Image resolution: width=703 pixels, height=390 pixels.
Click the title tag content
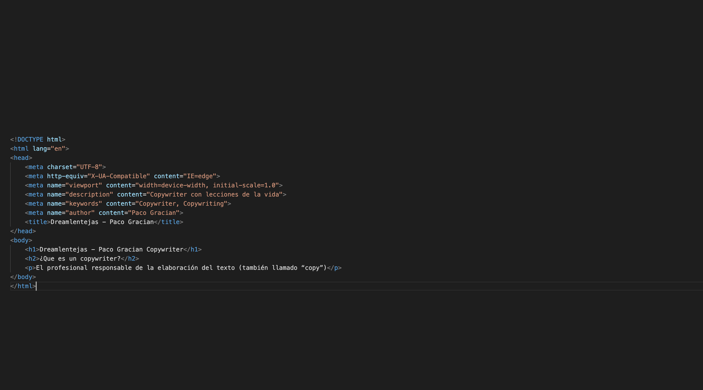(x=102, y=222)
